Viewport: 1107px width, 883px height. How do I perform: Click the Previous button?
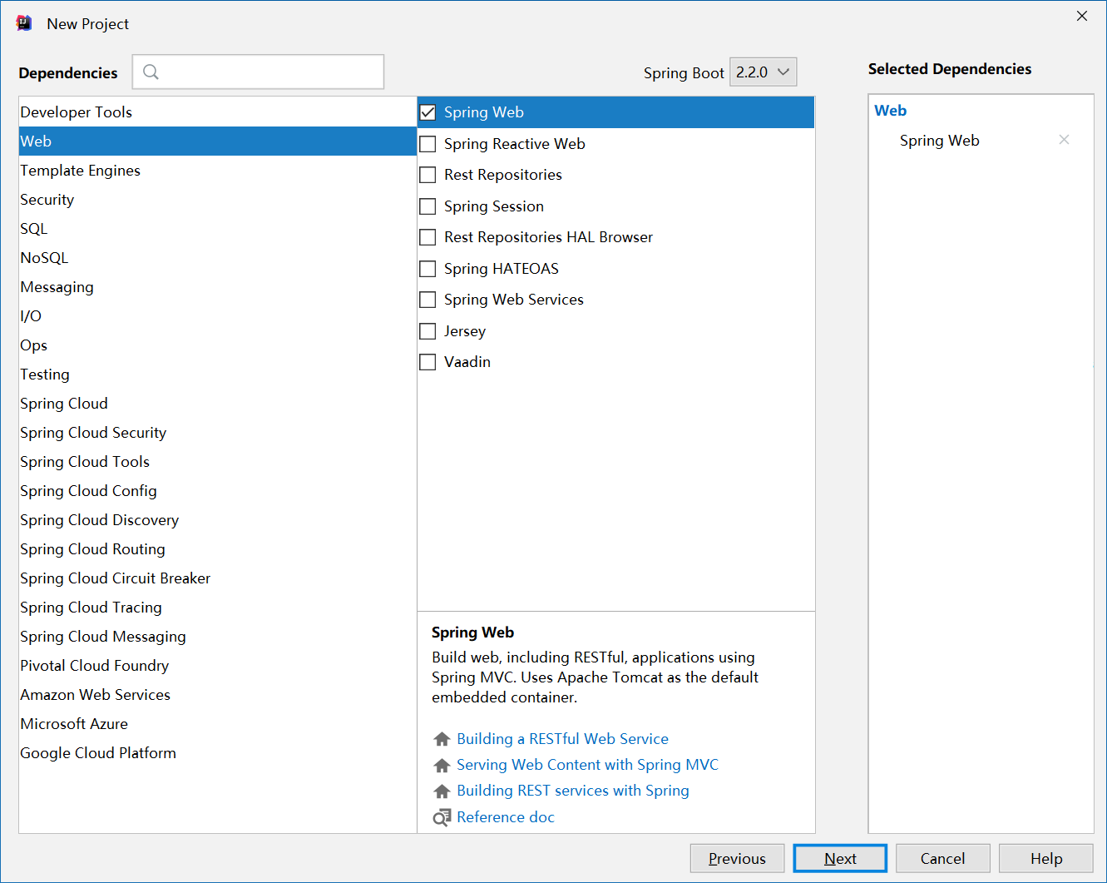coord(737,859)
